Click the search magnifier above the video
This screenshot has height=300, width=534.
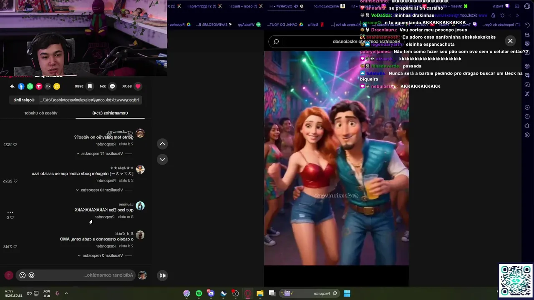tap(276, 42)
